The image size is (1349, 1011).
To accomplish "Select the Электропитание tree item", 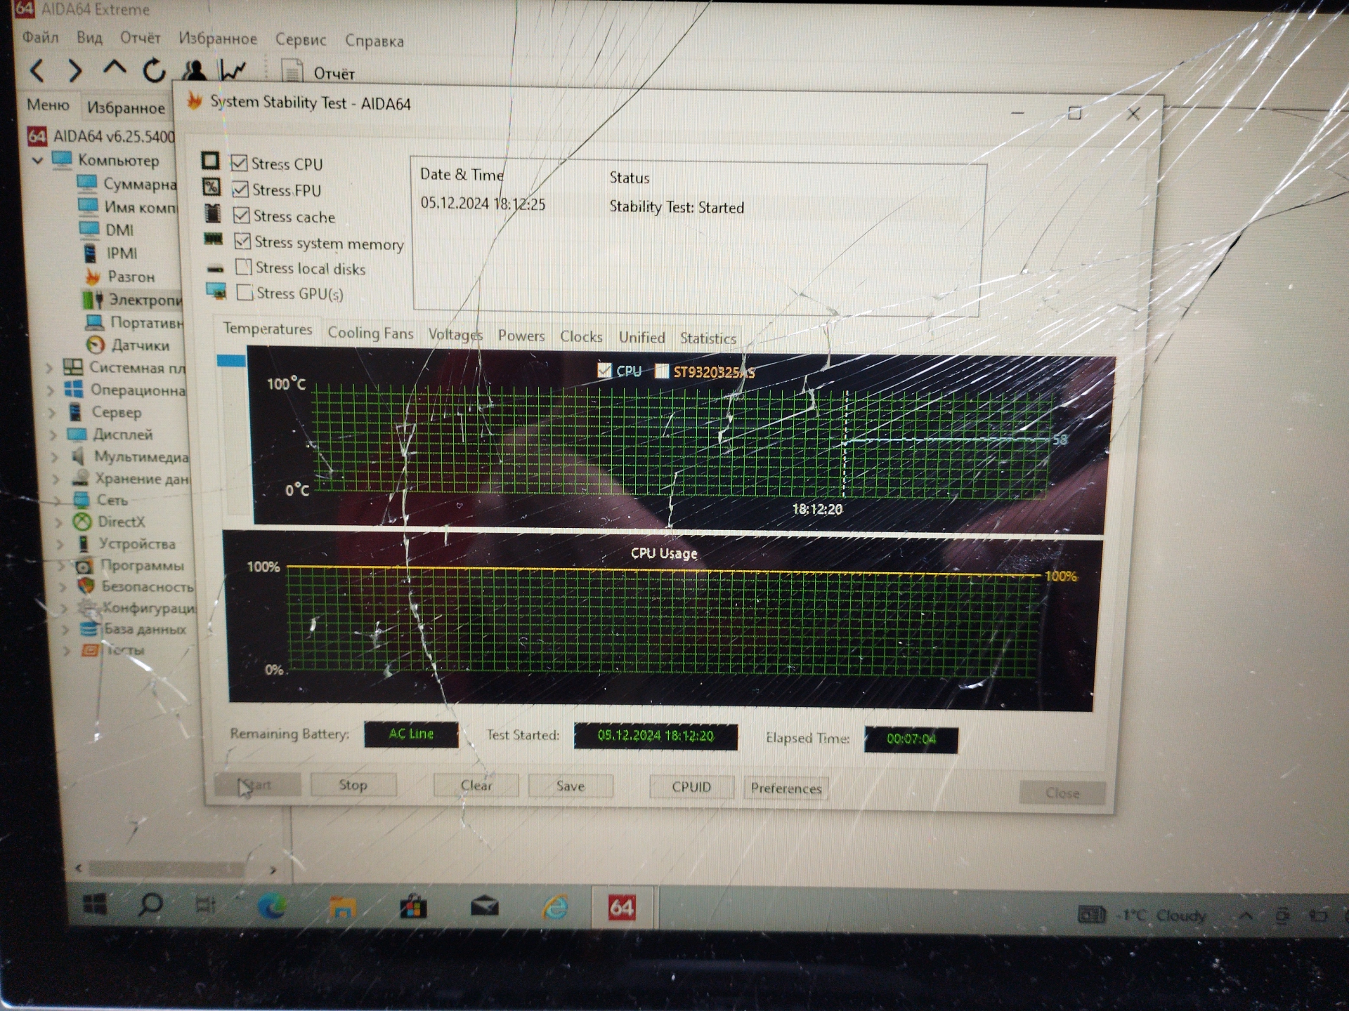I will [132, 300].
